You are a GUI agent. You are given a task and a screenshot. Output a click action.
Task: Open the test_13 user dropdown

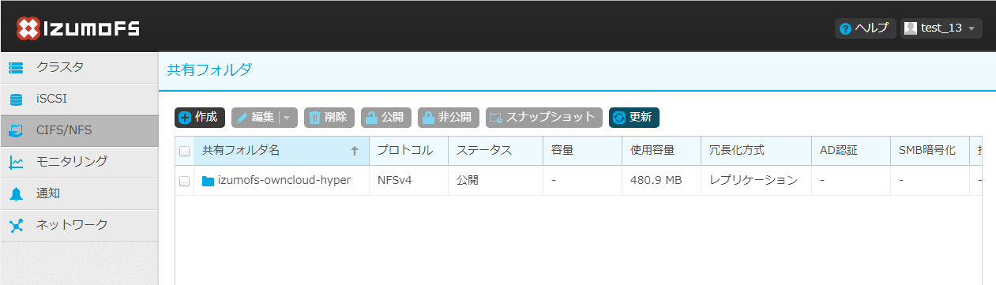942,28
